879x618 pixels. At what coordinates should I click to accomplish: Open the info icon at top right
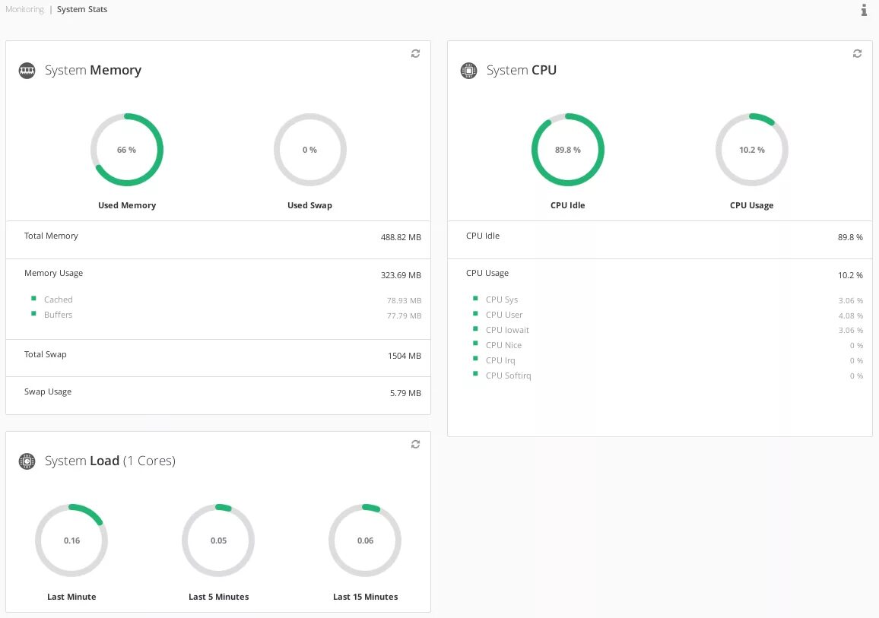[x=864, y=10]
